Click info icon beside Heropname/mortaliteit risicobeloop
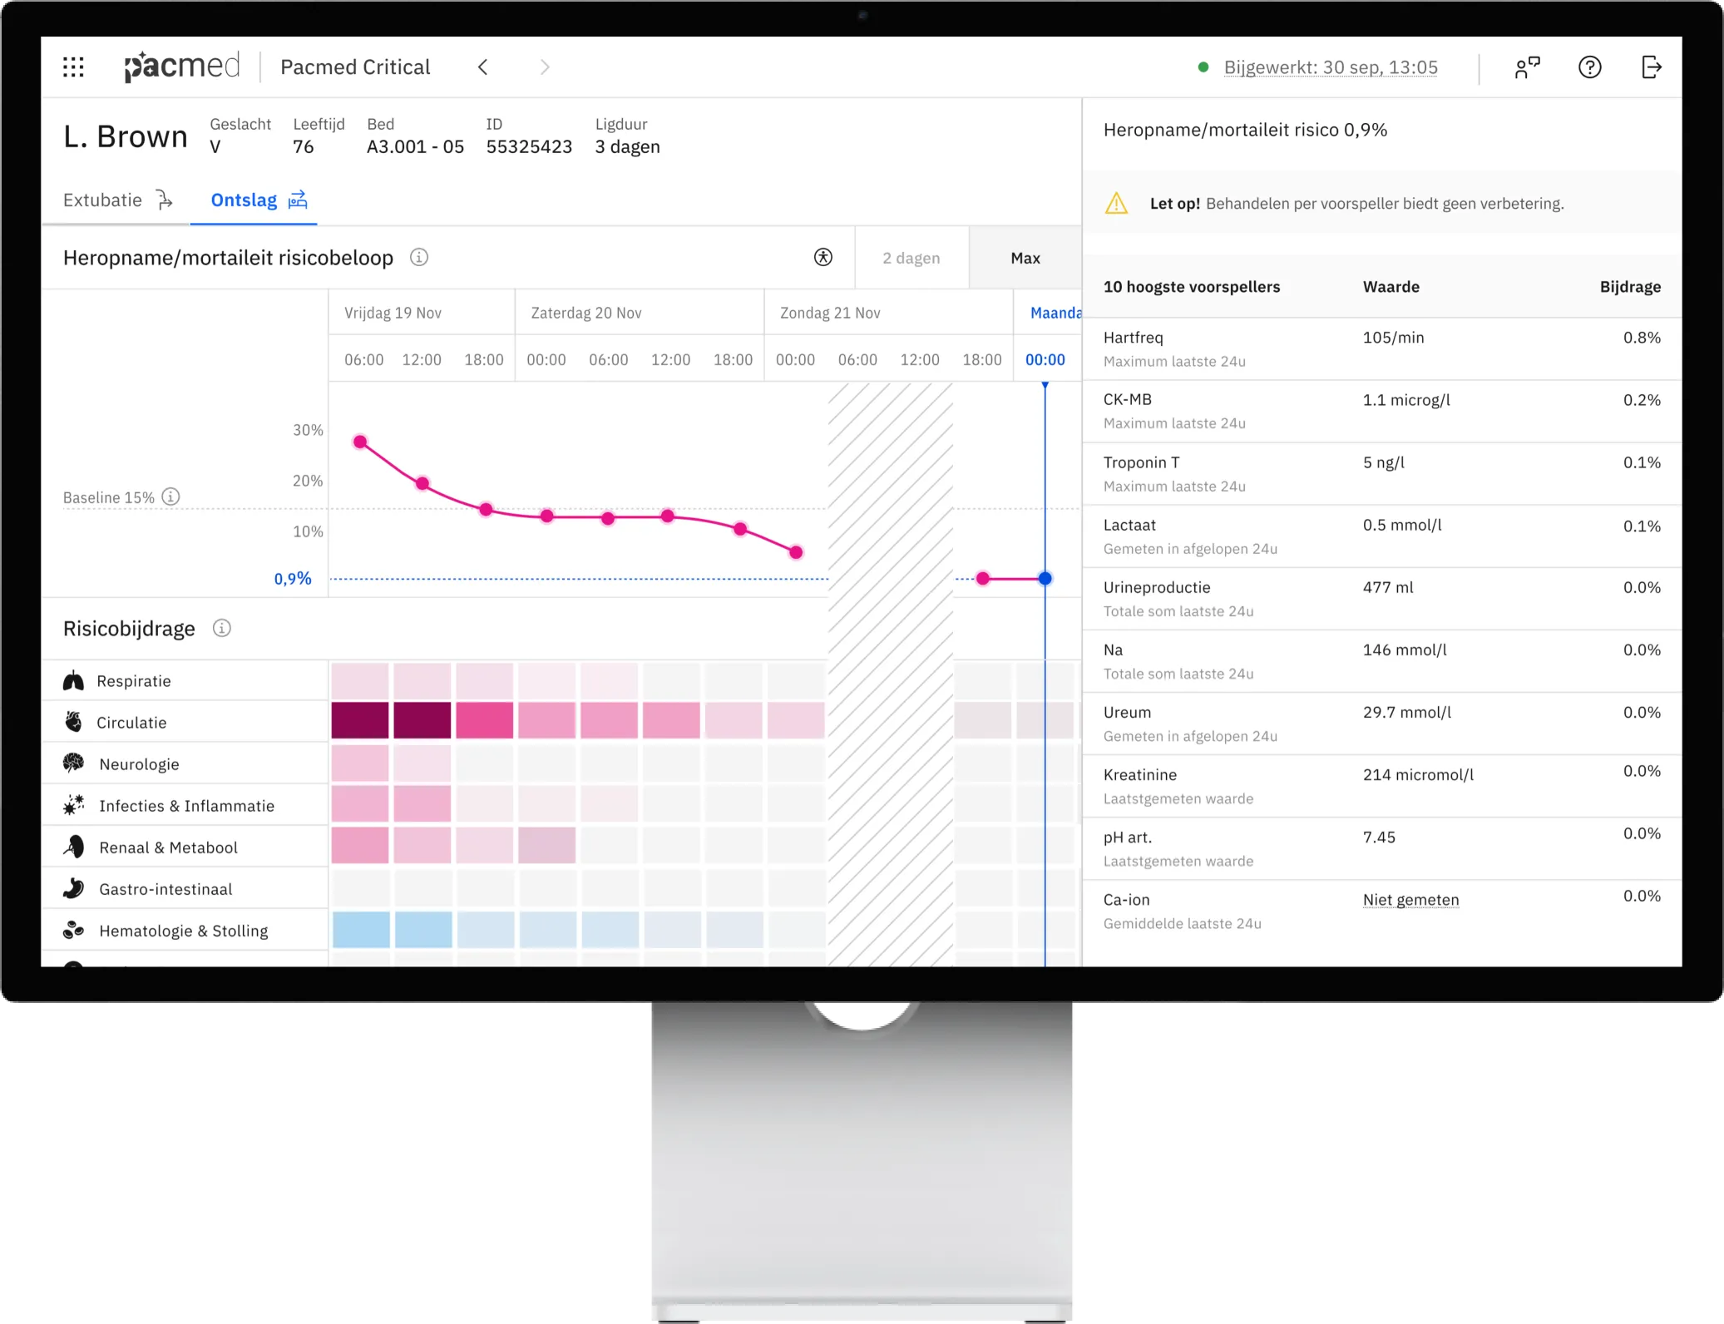Screen dimensions: 1724x1324 (419, 258)
